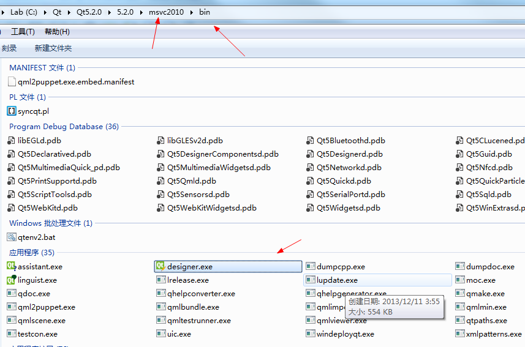Select Qt5Quickd.pdb file name
525x347 pixels.
[344, 181]
